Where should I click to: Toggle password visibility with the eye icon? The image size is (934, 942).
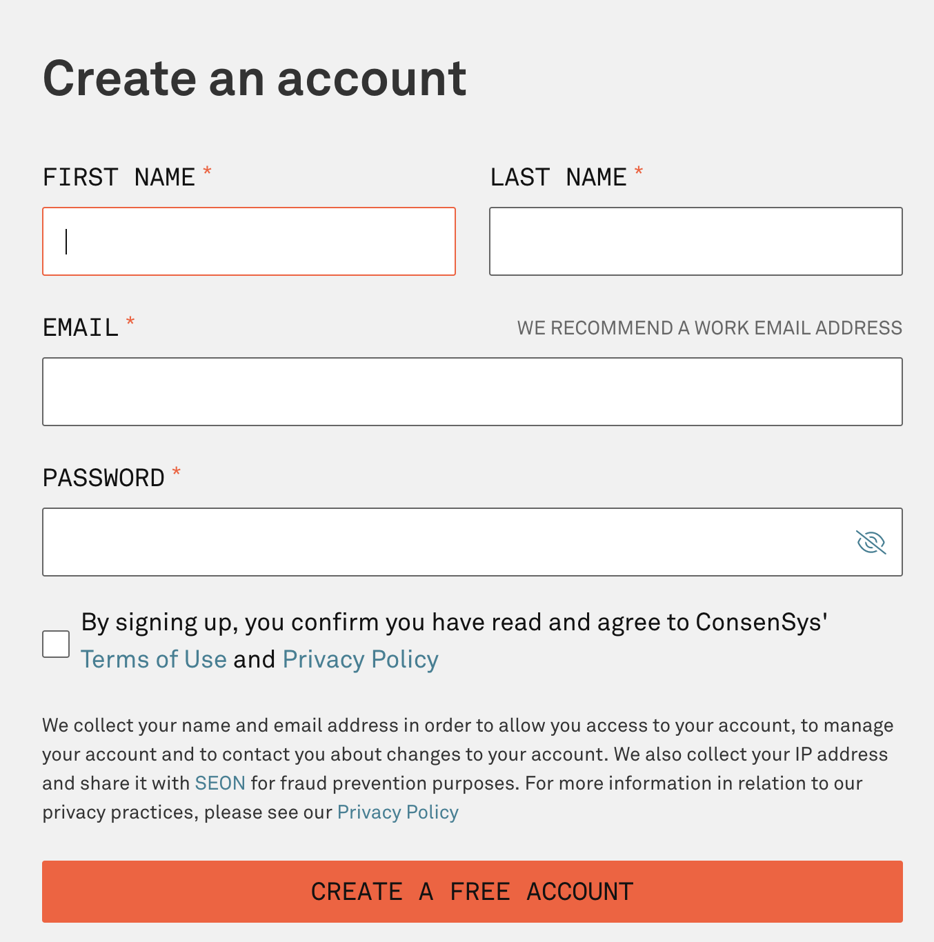(871, 542)
